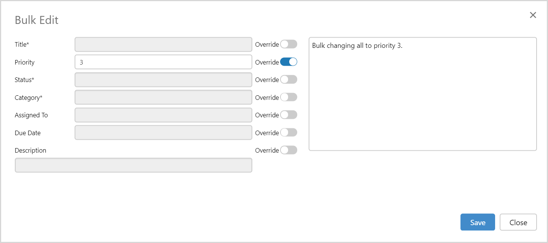The width and height of the screenshot is (548, 243).
Task: Click the Assigned To field
Action: [x=163, y=115]
